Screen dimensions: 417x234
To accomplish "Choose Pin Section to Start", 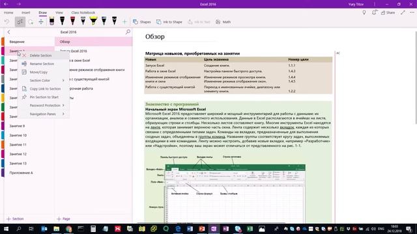I will [44, 97].
